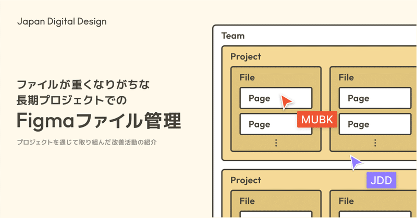The image size is (417, 218).
Task: Click the purple arrow cursor icon
Action: [x=355, y=162]
